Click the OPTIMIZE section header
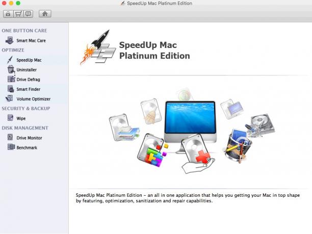 coord(13,50)
